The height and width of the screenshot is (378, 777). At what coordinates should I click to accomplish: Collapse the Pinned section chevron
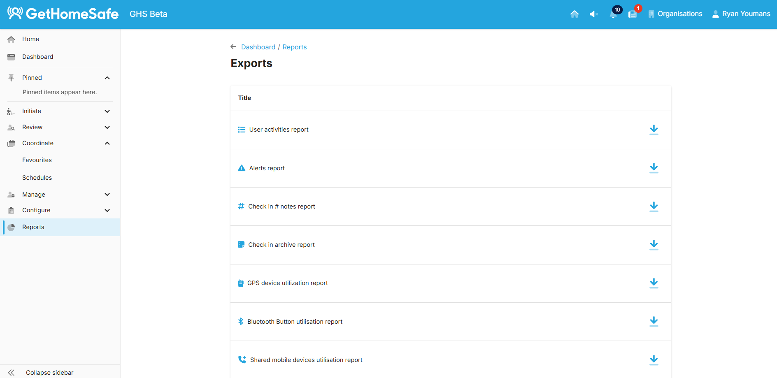[x=107, y=78]
